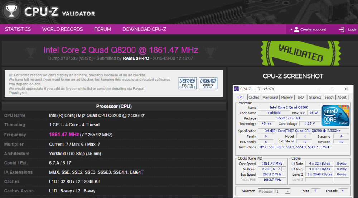This screenshot has height=198, width=358.
Task: Click the Package Socket 775 LGA field
Action: (x=289, y=118)
